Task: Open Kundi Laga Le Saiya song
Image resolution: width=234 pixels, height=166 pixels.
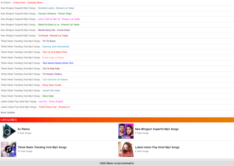Action: click(x=53, y=58)
